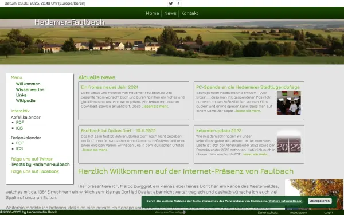Open article Ein frohes neues Jahr 2024

110,87
